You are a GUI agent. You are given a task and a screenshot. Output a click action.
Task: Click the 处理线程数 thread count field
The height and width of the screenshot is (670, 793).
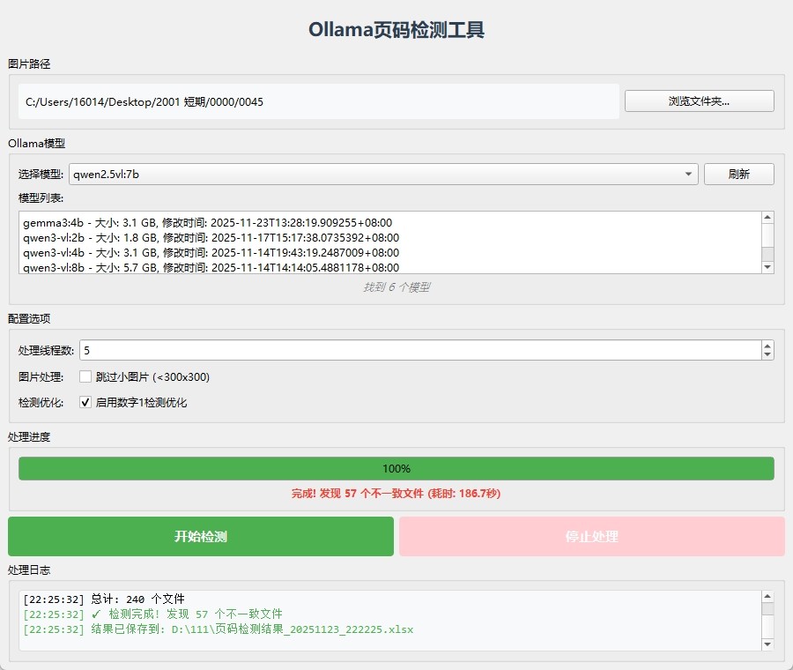pyautogui.click(x=420, y=350)
